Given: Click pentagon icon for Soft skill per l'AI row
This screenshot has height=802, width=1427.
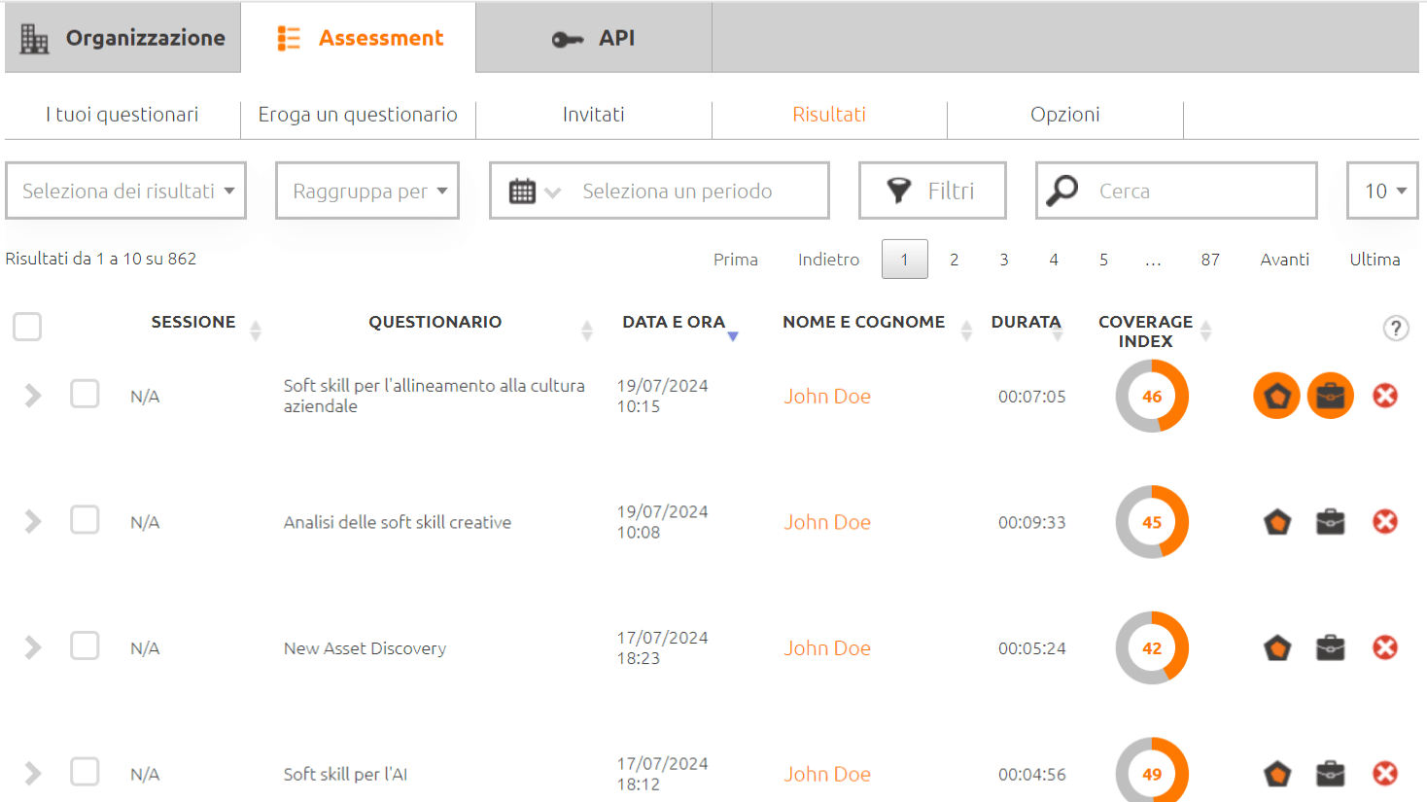Looking at the screenshot, I should click(1277, 774).
